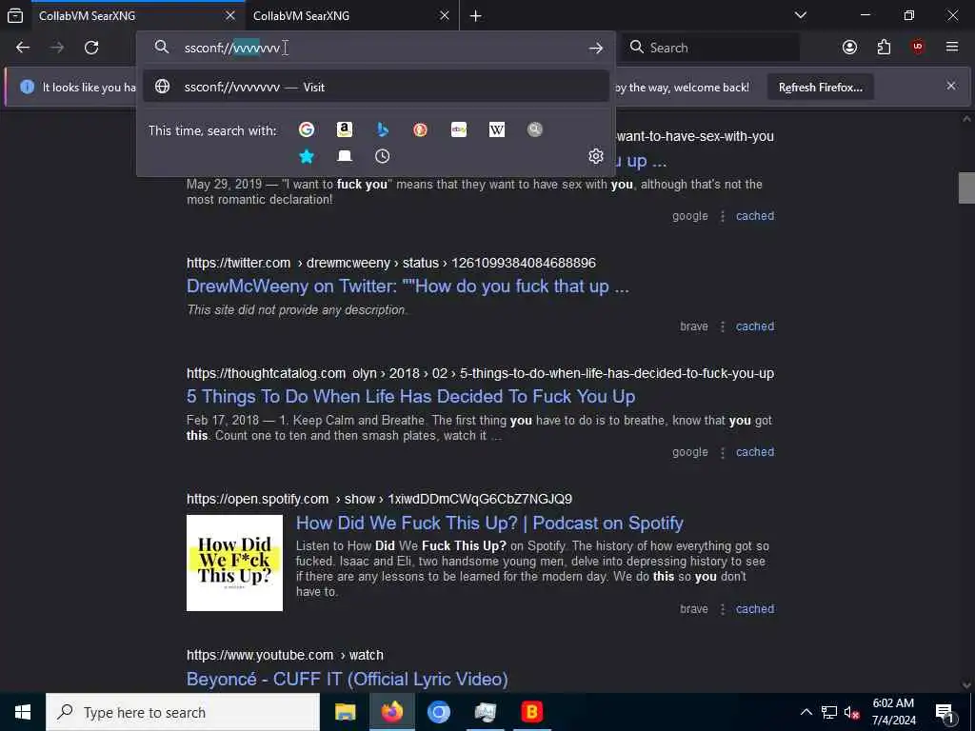The width and height of the screenshot is (975, 731).
Task: Choose the gray magnifier search engine icon
Action: pyautogui.click(x=535, y=129)
